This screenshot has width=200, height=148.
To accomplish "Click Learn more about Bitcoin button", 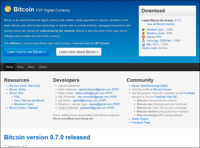I will [x=79, y=52].
